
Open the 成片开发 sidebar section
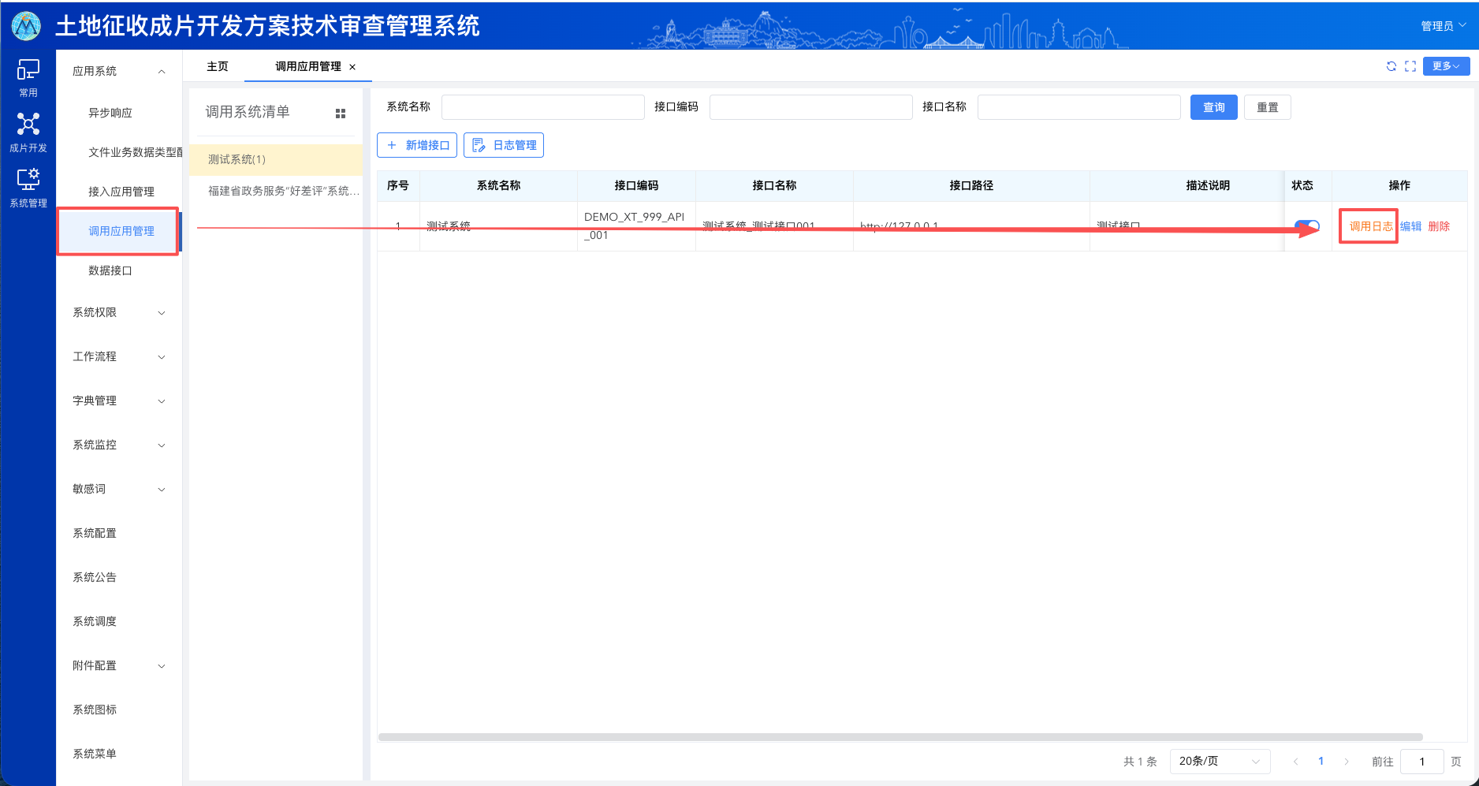28,132
